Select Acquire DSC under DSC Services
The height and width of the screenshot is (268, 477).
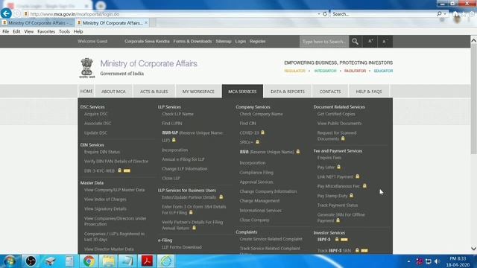pos(96,114)
